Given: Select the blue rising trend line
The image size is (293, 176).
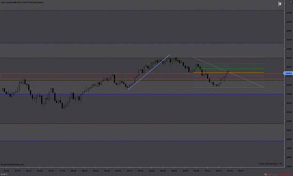Looking at the screenshot, I should tap(149, 72).
